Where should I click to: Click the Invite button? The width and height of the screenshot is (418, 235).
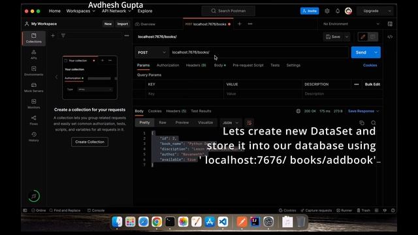(x=310, y=11)
